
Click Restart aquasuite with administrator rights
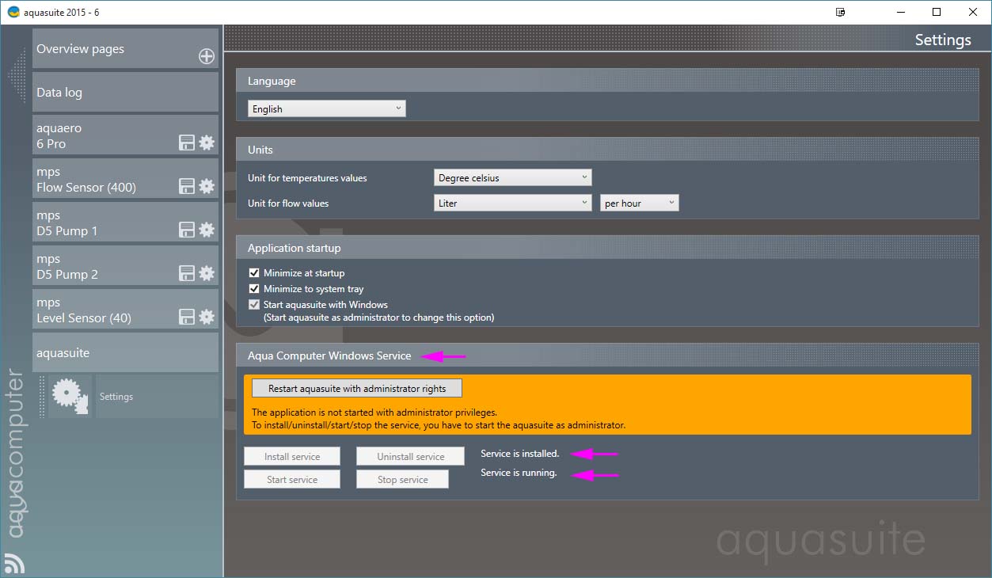356,389
